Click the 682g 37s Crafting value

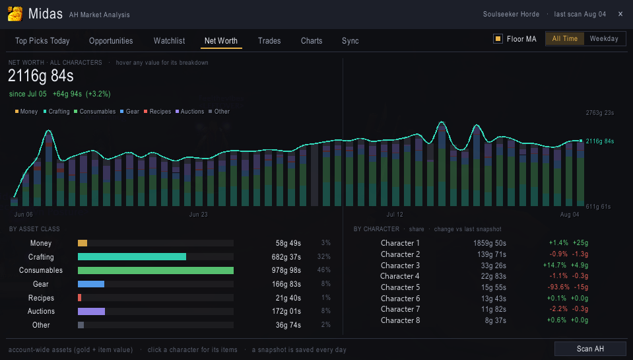click(x=286, y=257)
